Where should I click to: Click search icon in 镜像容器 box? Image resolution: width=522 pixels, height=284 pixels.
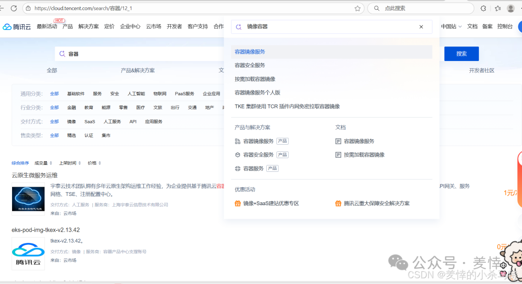coord(239,27)
